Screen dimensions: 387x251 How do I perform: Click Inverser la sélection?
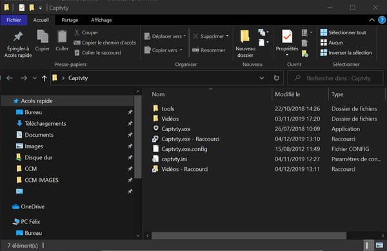pyautogui.click(x=346, y=52)
